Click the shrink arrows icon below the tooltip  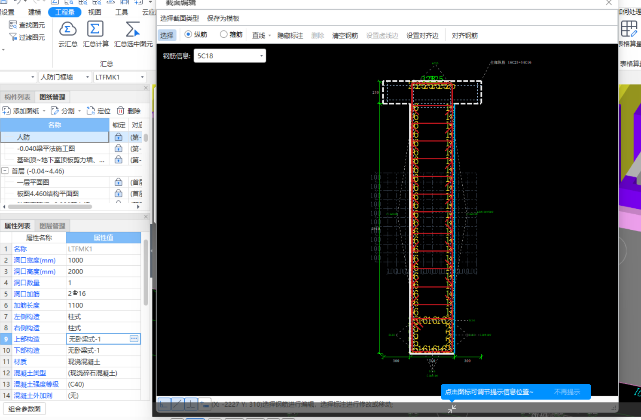point(452,409)
